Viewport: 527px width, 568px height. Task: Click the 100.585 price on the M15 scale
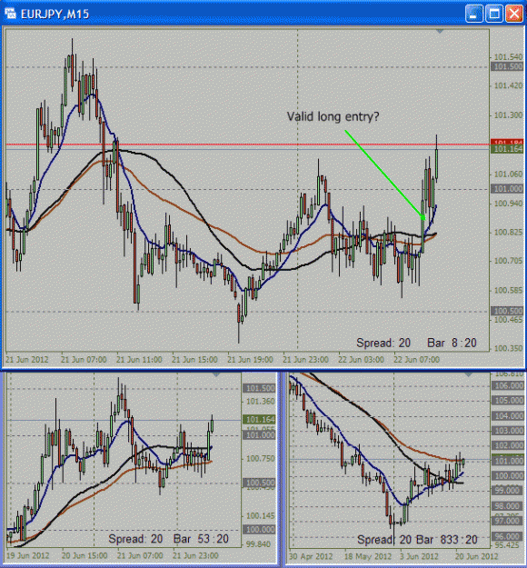click(509, 290)
